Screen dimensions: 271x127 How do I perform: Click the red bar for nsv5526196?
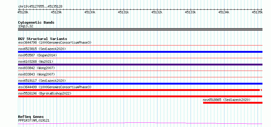(140, 96)
